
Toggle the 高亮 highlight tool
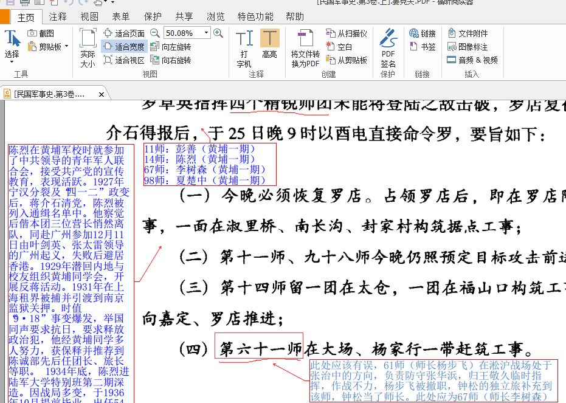[269, 44]
